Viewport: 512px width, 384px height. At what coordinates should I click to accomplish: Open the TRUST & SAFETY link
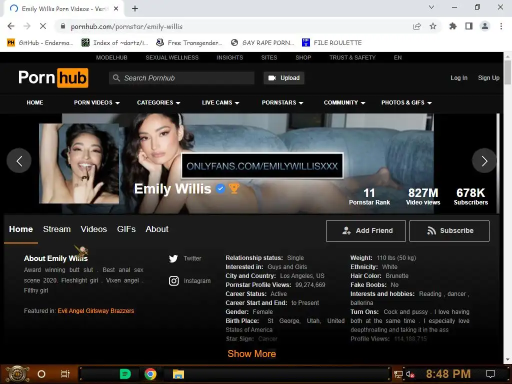point(352,57)
